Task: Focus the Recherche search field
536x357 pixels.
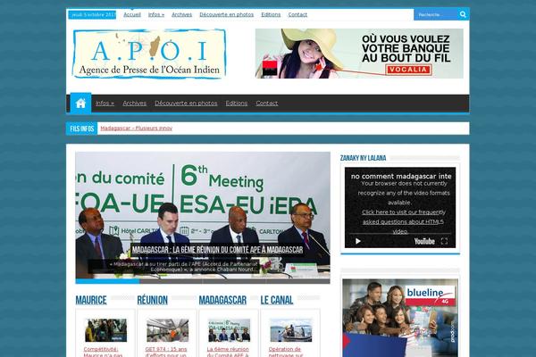Action: click(x=436, y=14)
